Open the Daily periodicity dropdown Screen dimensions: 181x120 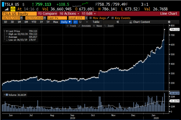tap(66, 22)
